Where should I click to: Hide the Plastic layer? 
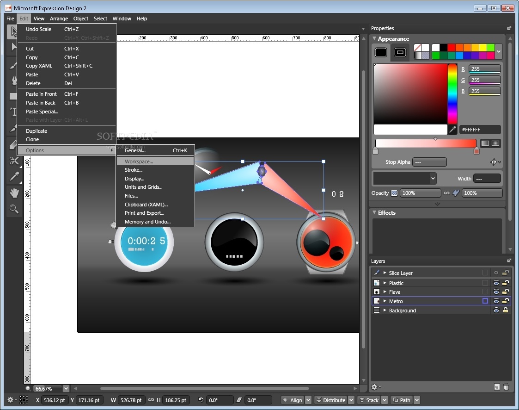click(x=496, y=283)
